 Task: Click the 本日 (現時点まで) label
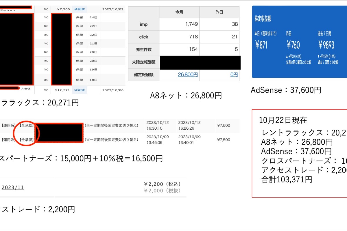(x=265, y=33)
